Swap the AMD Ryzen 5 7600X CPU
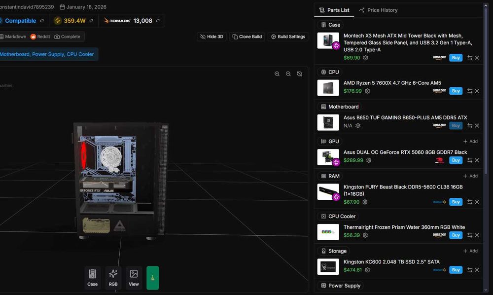The width and height of the screenshot is (493, 295). click(x=470, y=91)
